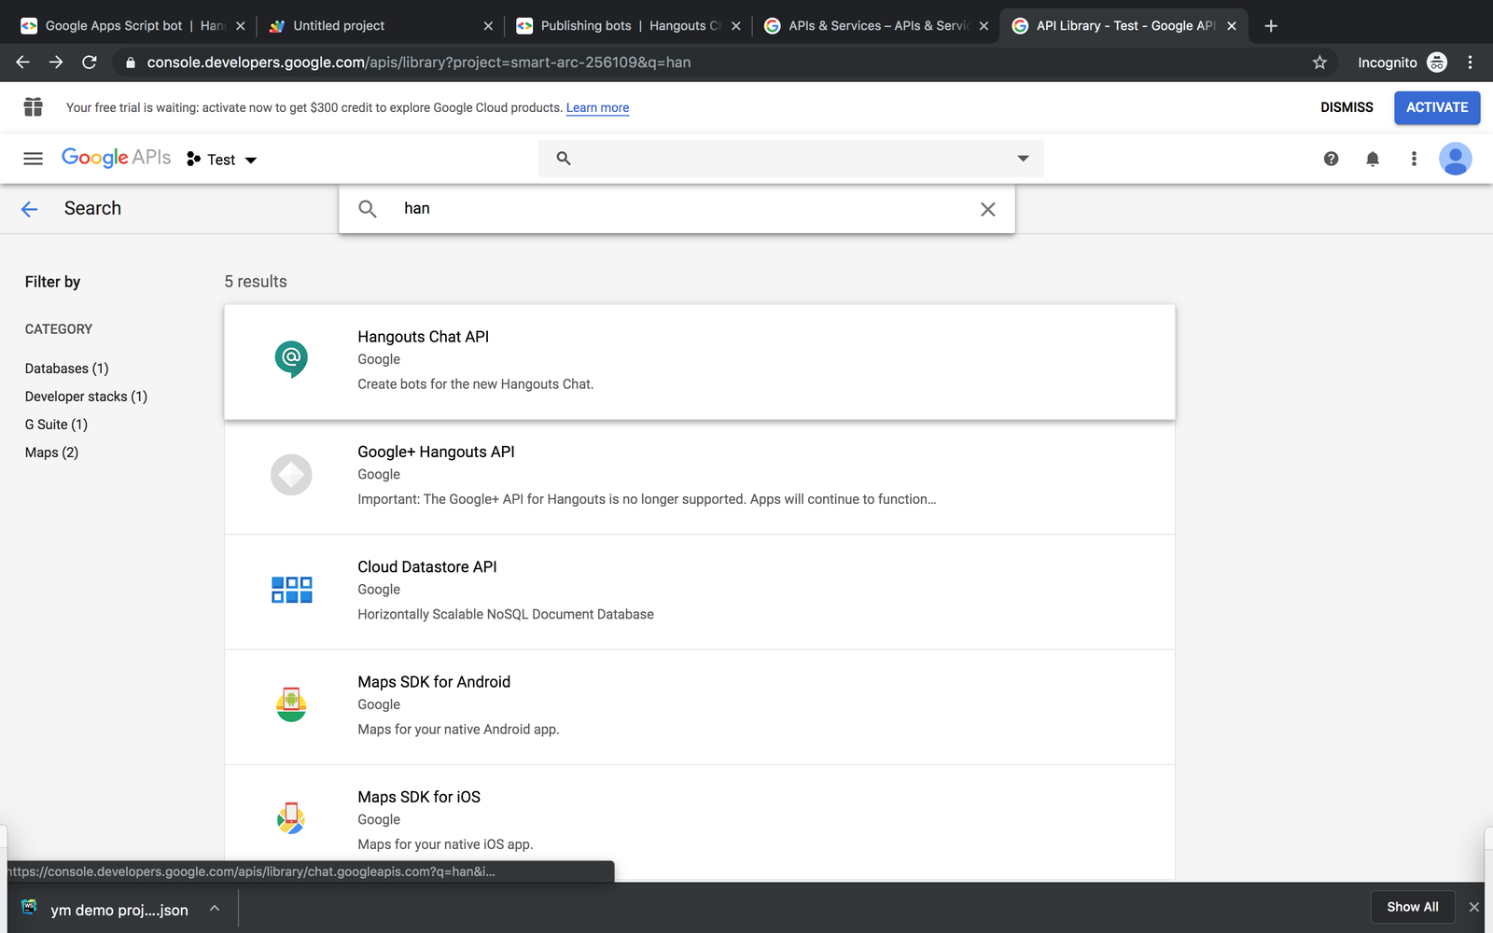Viewport: 1493px width, 933px height.
Task: Click the Maps SDK for Android icon
Action: click(x=291, y=704)
